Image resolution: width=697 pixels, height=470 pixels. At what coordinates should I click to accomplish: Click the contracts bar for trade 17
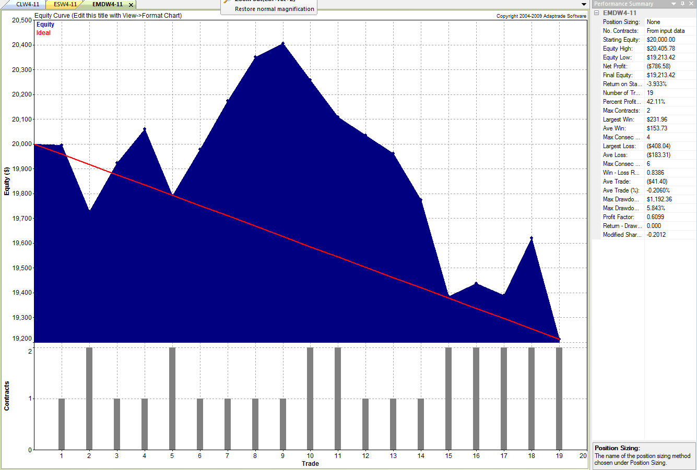click(504, 399)
